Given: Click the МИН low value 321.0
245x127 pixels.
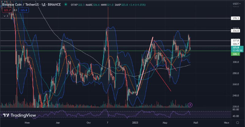Looking at the screenshot, I should [110, 5].
